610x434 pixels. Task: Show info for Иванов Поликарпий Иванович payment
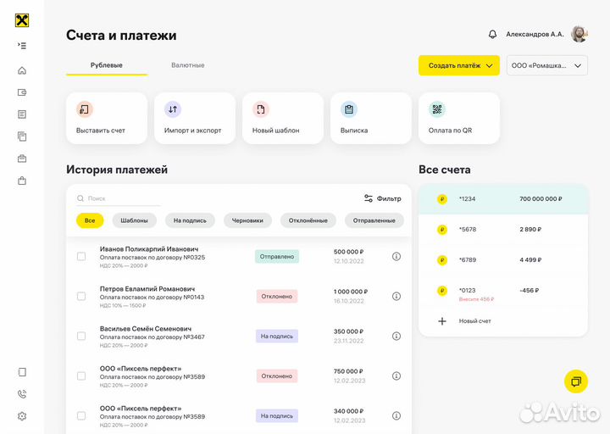coord(396,257)
